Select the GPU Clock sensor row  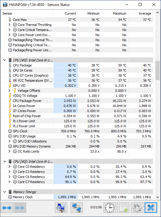[77, 131]
